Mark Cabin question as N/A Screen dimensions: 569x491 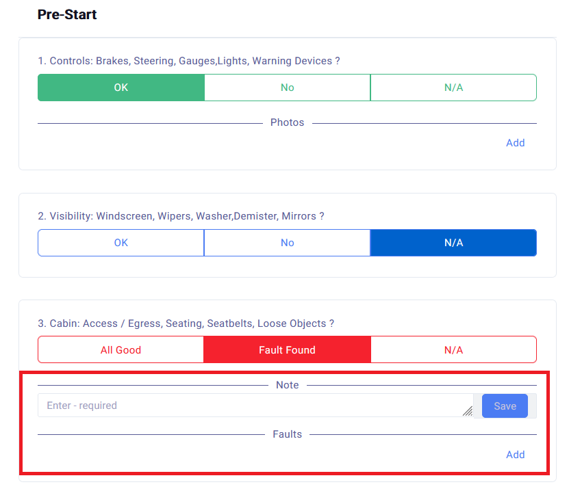pos(453,350)
